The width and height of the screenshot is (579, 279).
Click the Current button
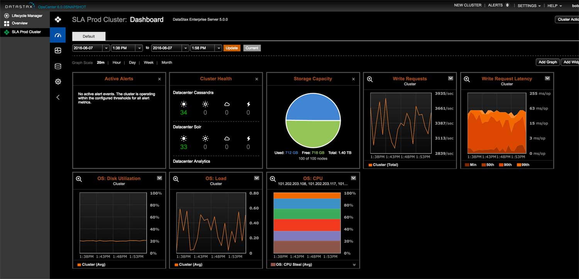252,48
